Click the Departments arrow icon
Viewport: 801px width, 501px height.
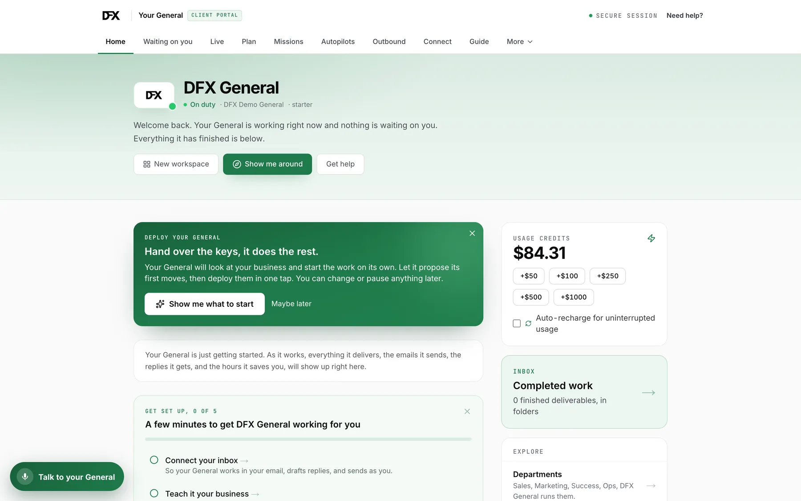(x=651, y=485)
